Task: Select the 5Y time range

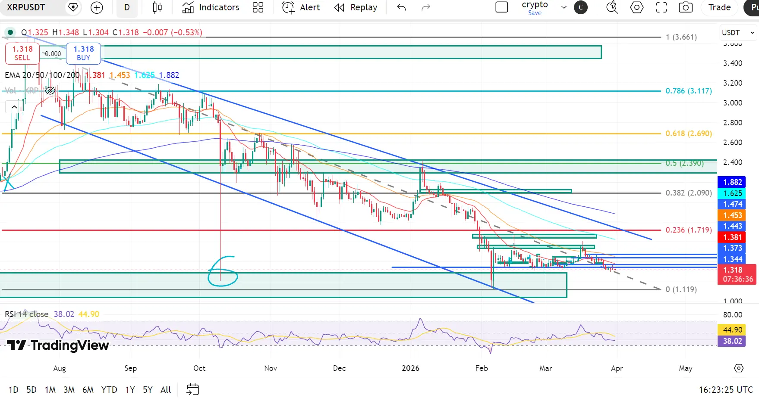Action: click(x=148, y=390)
